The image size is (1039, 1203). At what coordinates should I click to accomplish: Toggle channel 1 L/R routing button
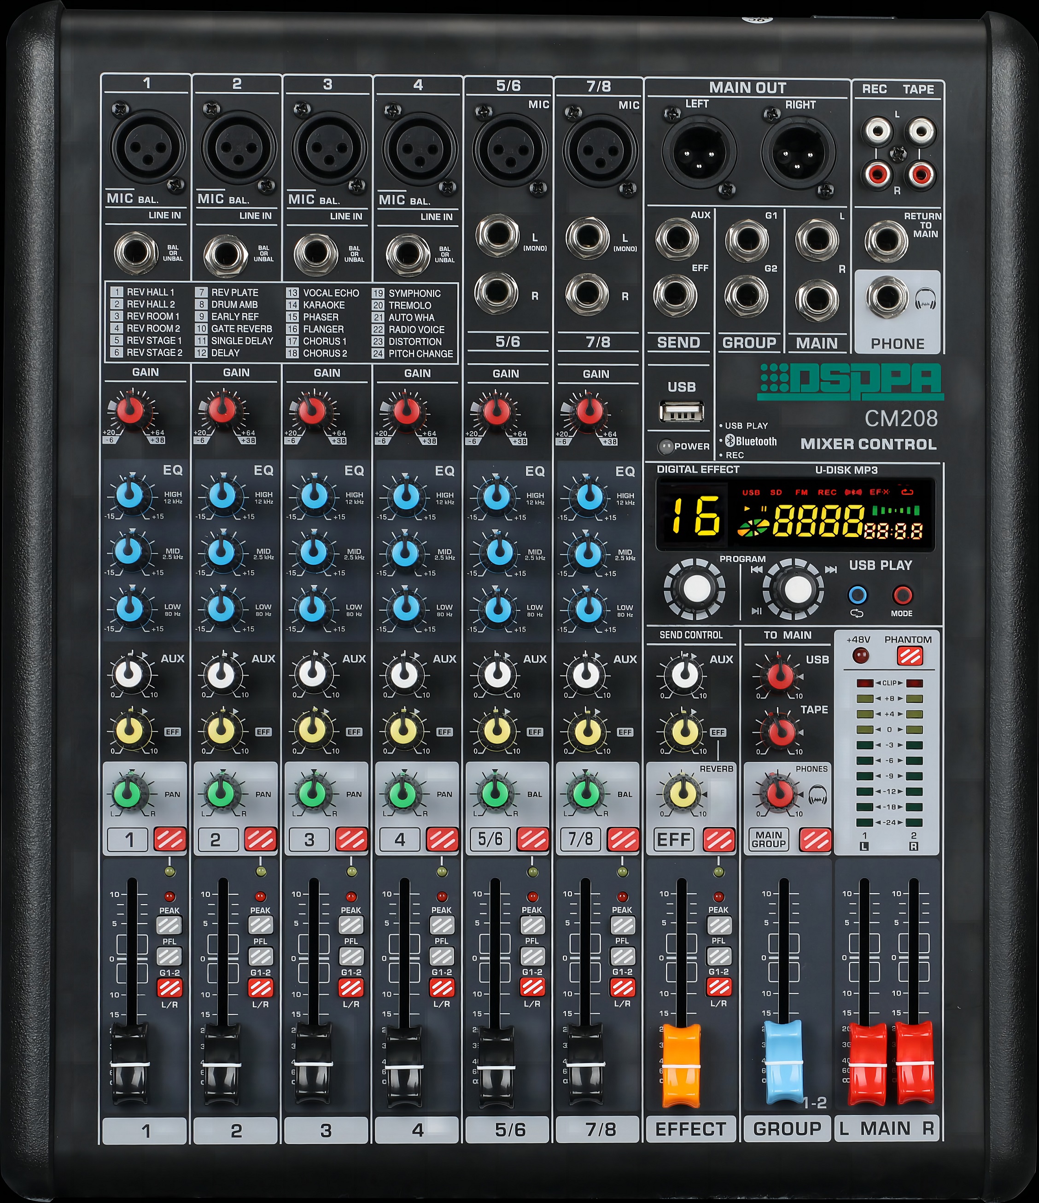click(169, 987)
